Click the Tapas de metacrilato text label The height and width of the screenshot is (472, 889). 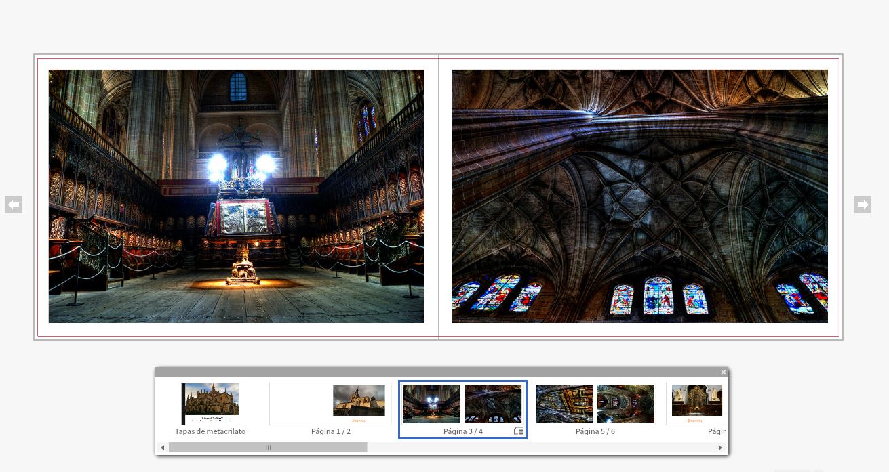click(x=210, y=431)
